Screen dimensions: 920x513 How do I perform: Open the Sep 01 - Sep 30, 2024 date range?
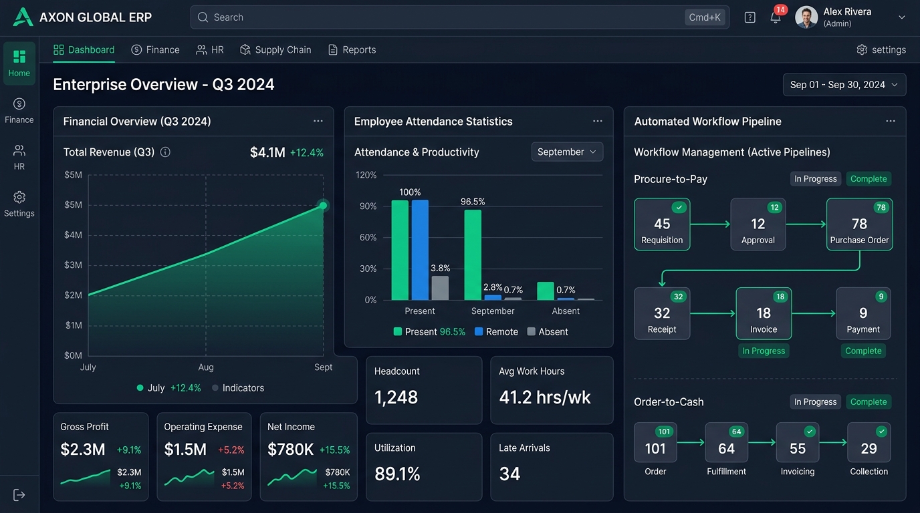click(x=844, y=85)
